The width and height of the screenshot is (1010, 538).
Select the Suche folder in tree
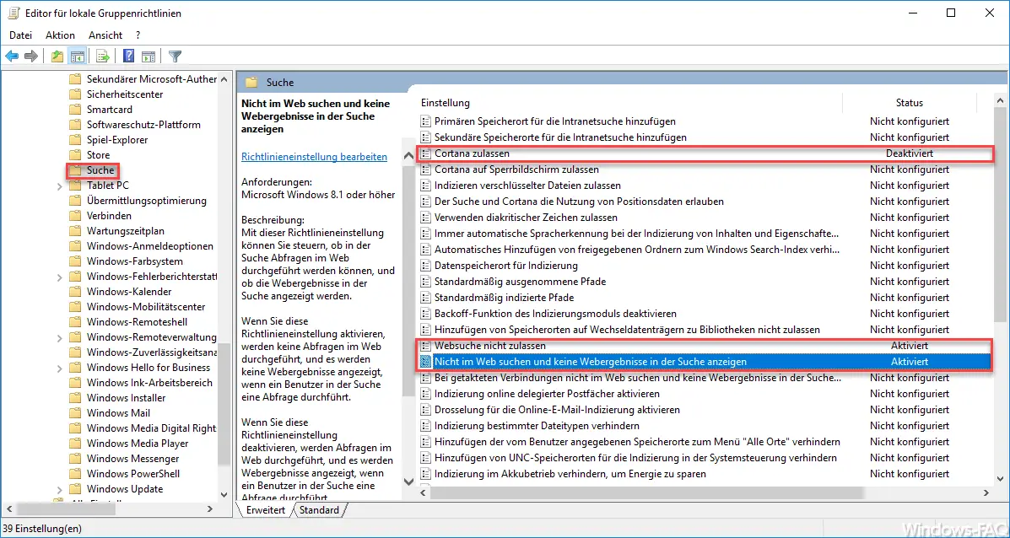(x=100, y=170)
